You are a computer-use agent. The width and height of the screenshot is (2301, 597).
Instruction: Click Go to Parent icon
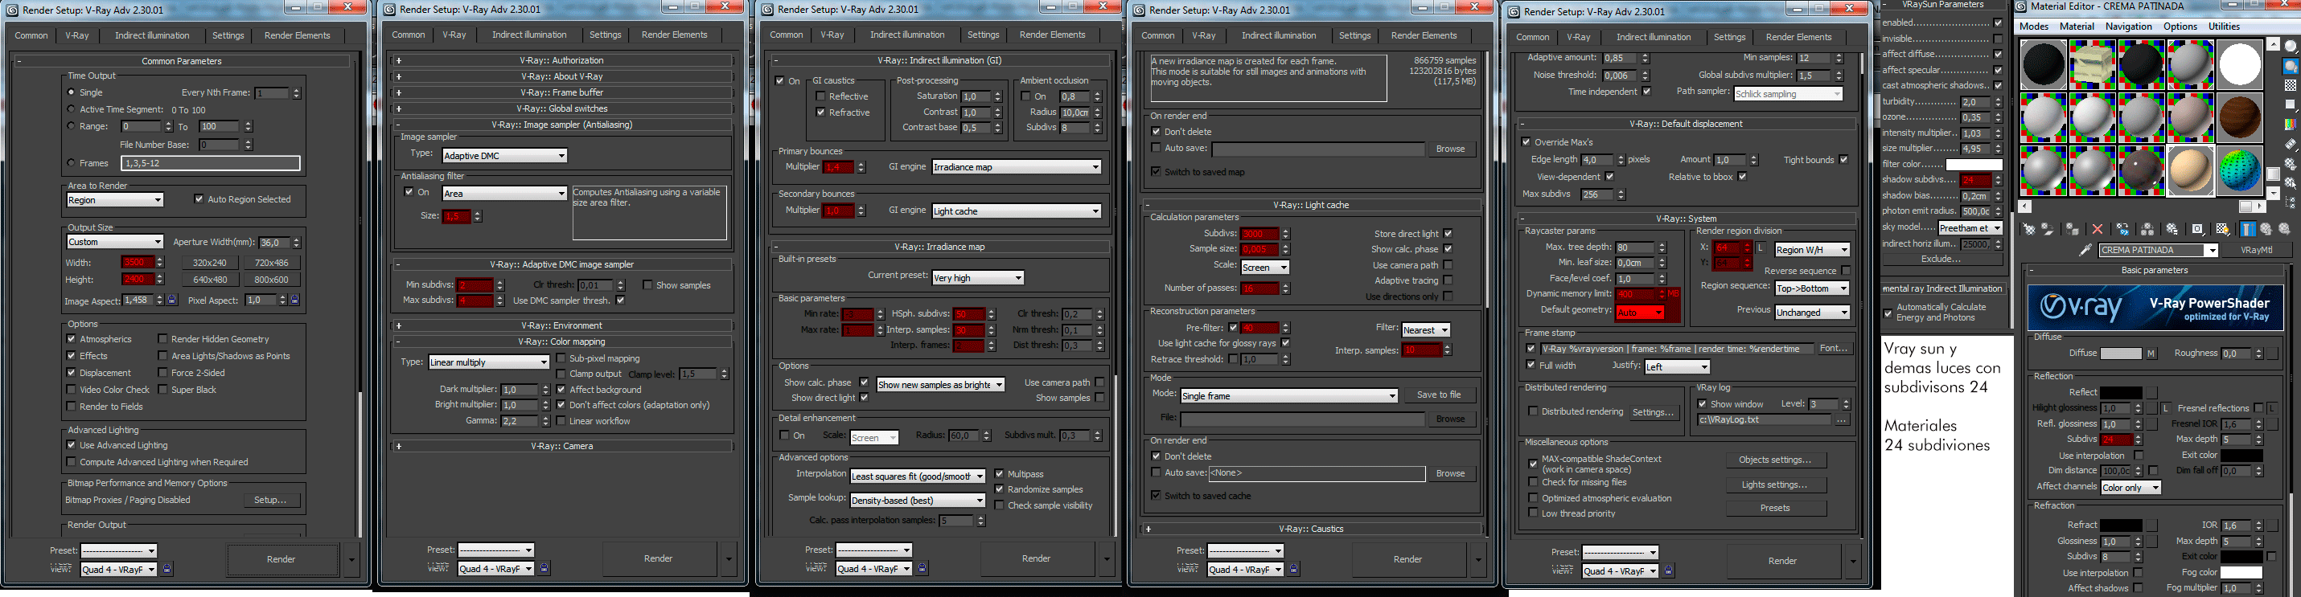tap(2266, 229)
